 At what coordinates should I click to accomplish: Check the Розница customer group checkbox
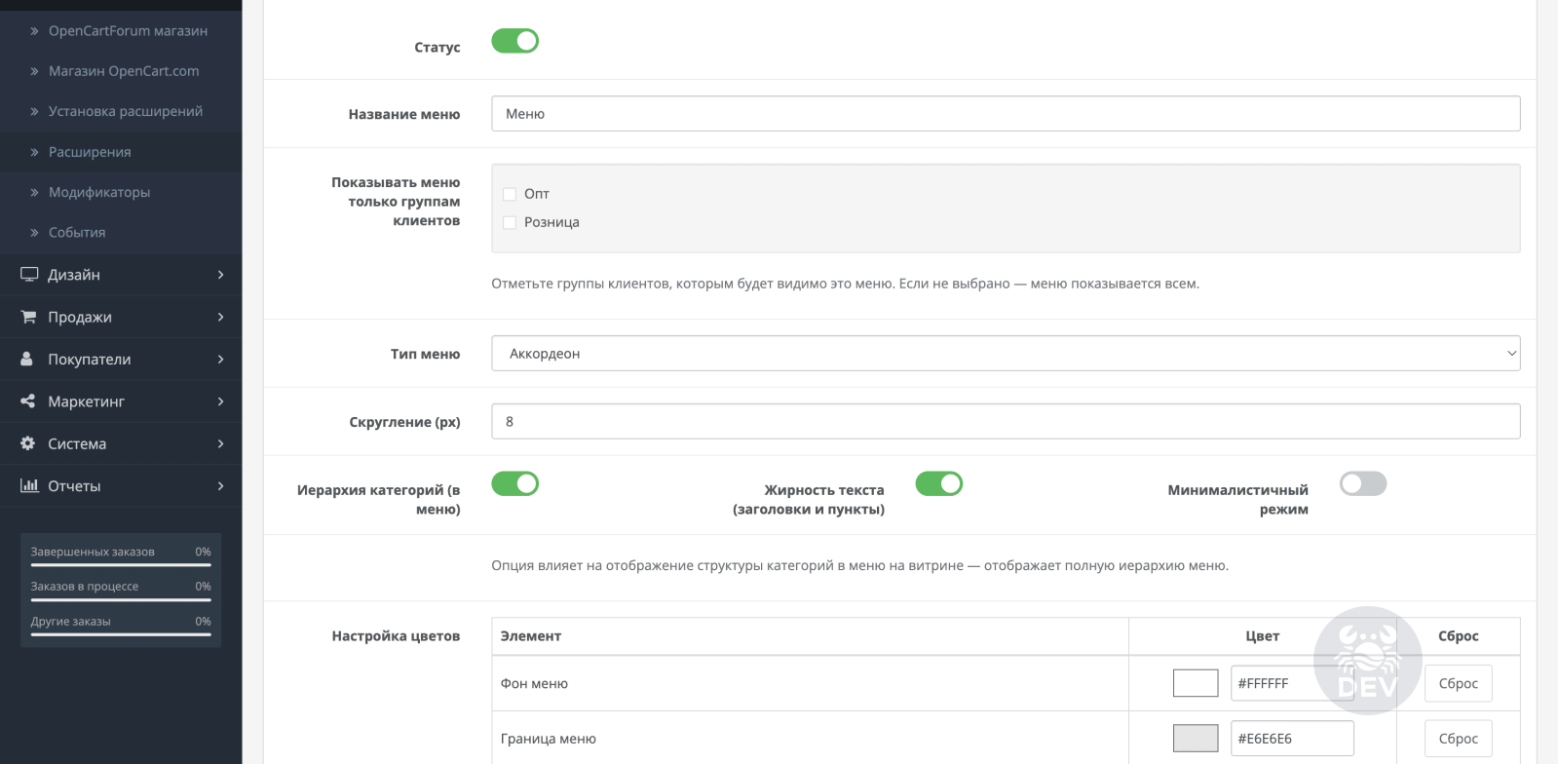coord(510,222)
